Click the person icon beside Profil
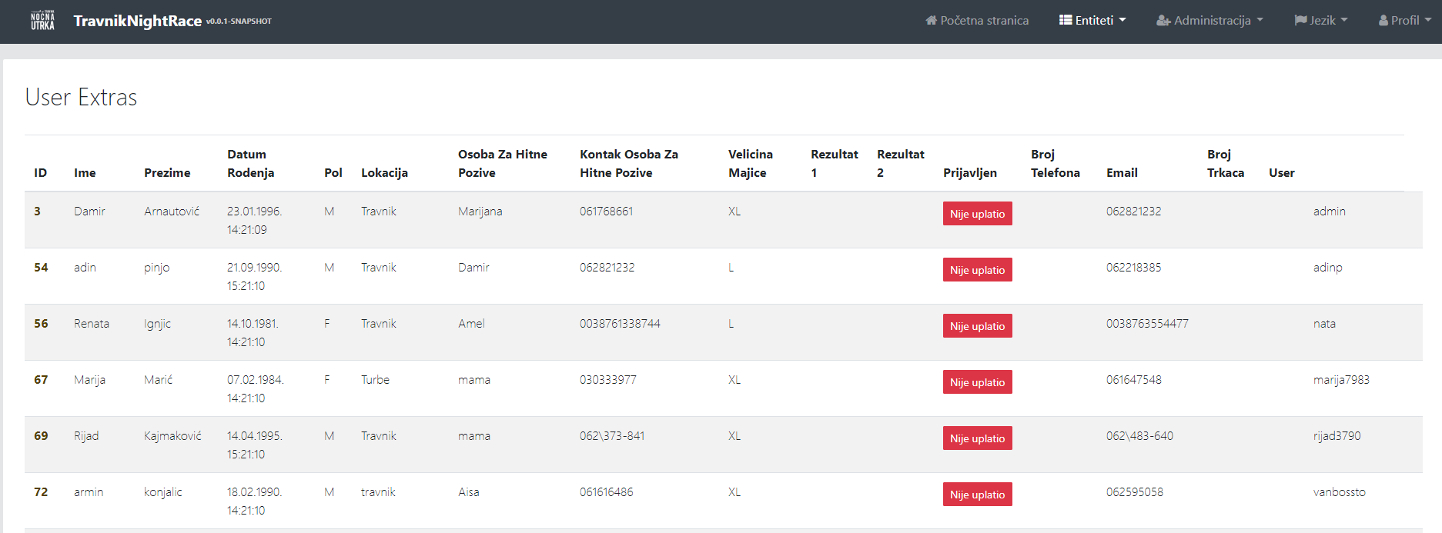Image resolution: width=1442 pixels, height=533 pixels. point(1383,21)
